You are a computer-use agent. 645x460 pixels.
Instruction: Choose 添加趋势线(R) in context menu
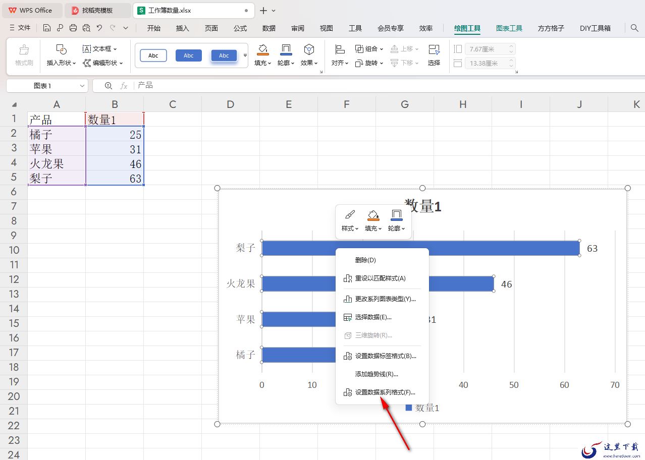click(x=382, y=374)
